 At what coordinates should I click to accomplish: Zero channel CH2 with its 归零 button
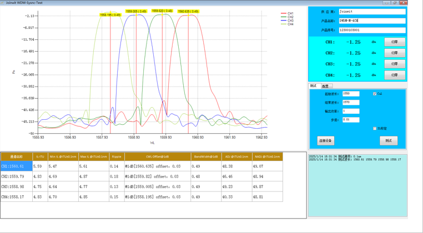pos(395,53)
